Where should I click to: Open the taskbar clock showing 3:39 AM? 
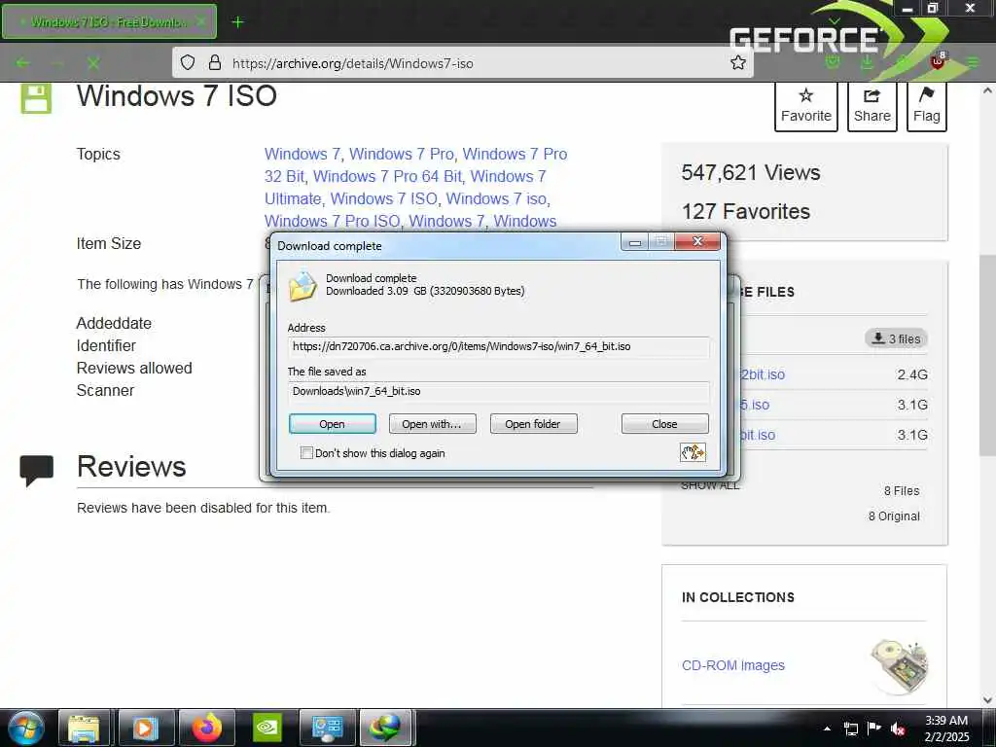[x=946, y=729]
